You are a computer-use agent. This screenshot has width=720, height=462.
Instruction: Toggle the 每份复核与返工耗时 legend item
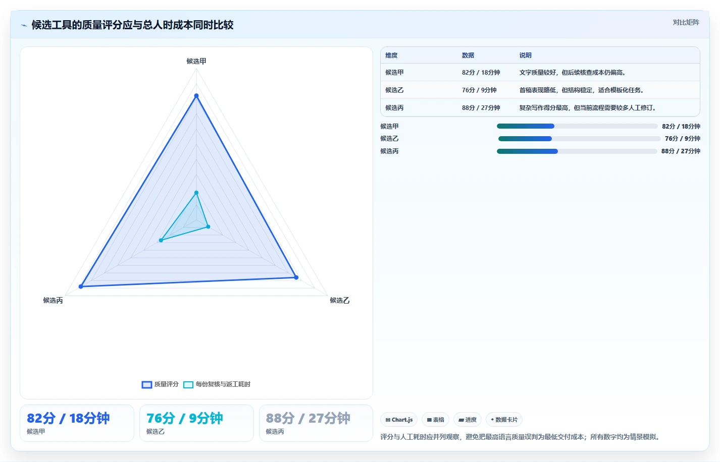pyautogui.click(x=217, y=384)
